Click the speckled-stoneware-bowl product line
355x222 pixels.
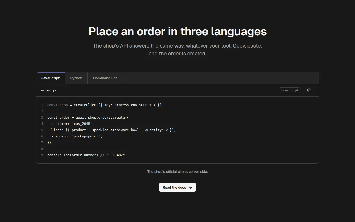coord(114,130)
